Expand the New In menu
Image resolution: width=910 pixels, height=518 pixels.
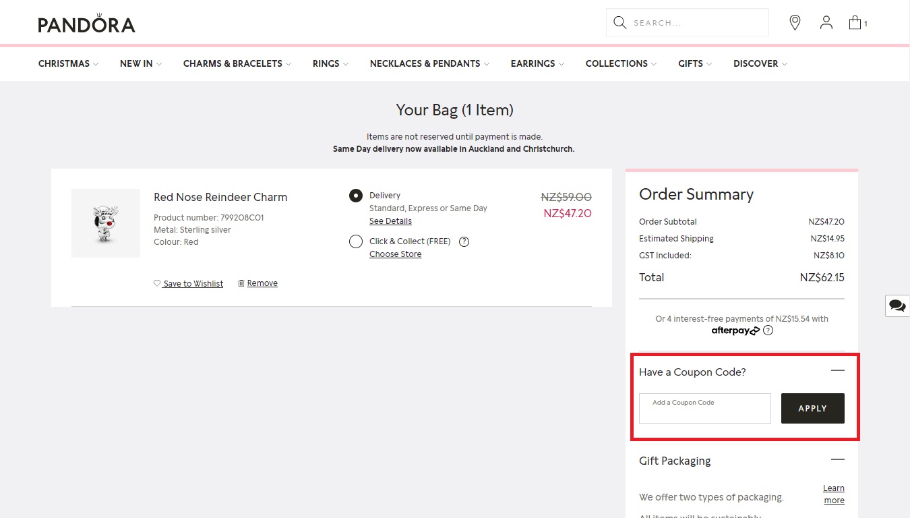coord(140,63)
